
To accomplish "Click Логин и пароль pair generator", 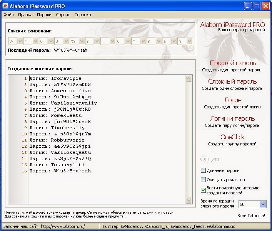I will pyautogui.click(x=232, y=118).
